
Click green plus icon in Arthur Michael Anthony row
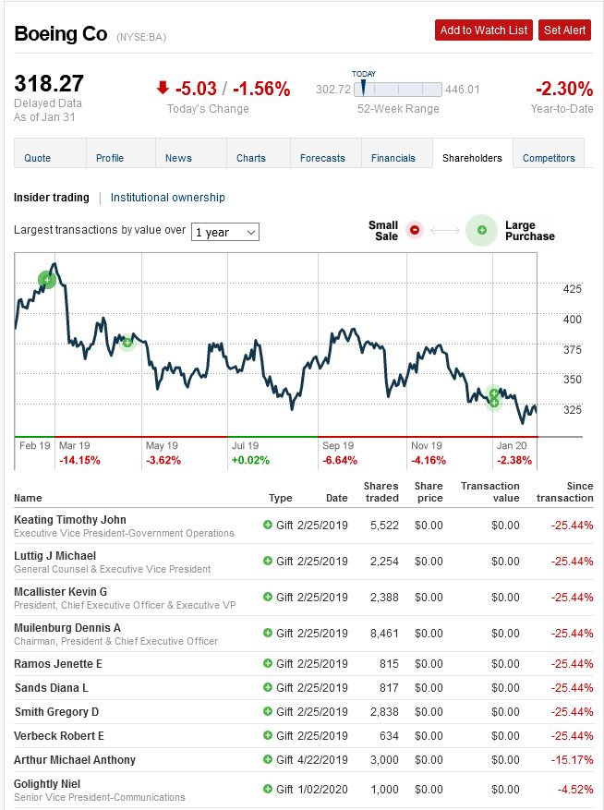pos(268,760)
